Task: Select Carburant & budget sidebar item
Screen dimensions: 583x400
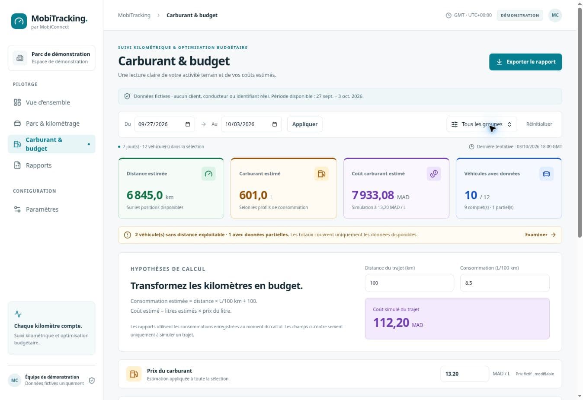Action: 51,144
